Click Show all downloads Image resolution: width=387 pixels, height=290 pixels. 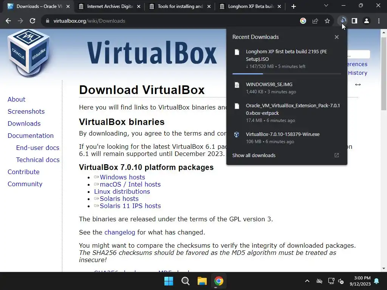[x=254, y=155]
